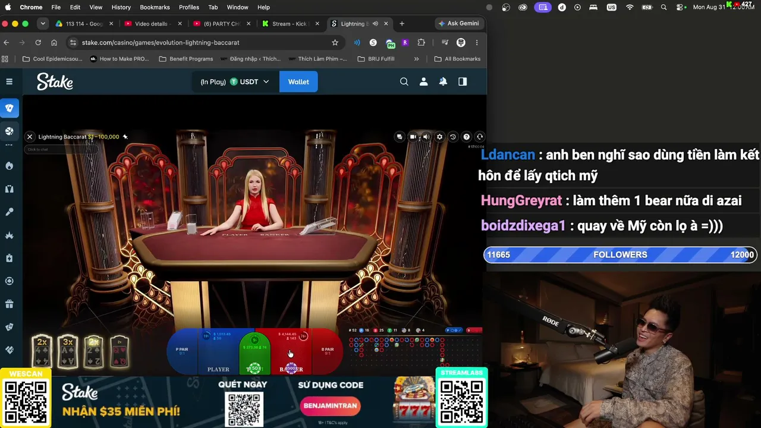761x428 pixels.
Task: Open the How to Make PRO bookmark
Action: [120, 59]
